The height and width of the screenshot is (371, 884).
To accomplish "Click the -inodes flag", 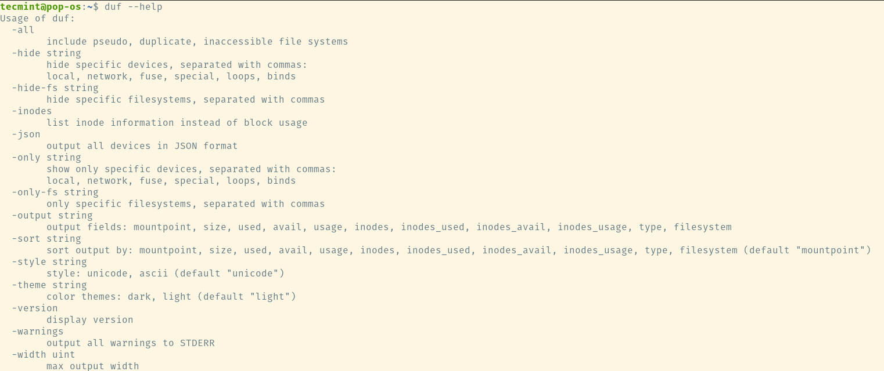I will tap(32, 111).
